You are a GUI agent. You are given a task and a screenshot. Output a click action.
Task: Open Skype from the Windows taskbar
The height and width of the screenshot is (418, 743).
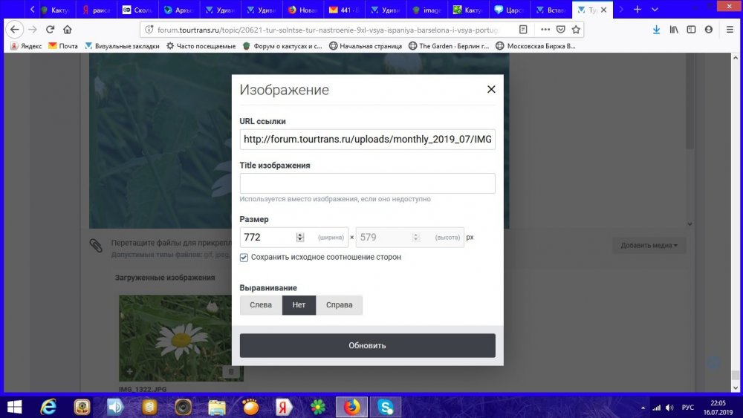[x=385, y=407]
